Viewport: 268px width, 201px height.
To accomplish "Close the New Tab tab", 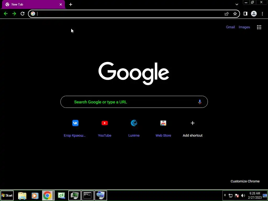I will pos(61,4).
